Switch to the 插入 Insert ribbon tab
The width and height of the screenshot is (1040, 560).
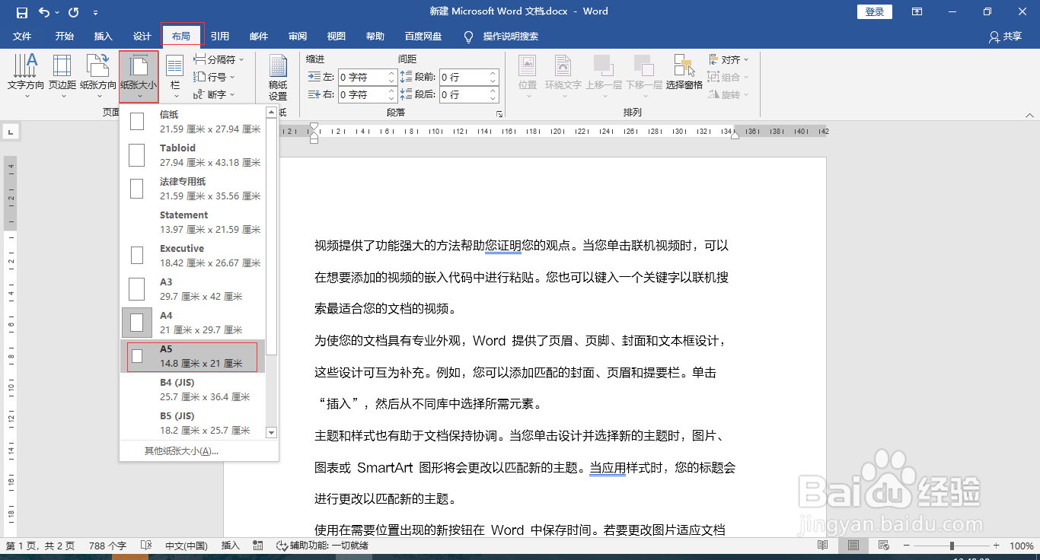pos(104,36)
